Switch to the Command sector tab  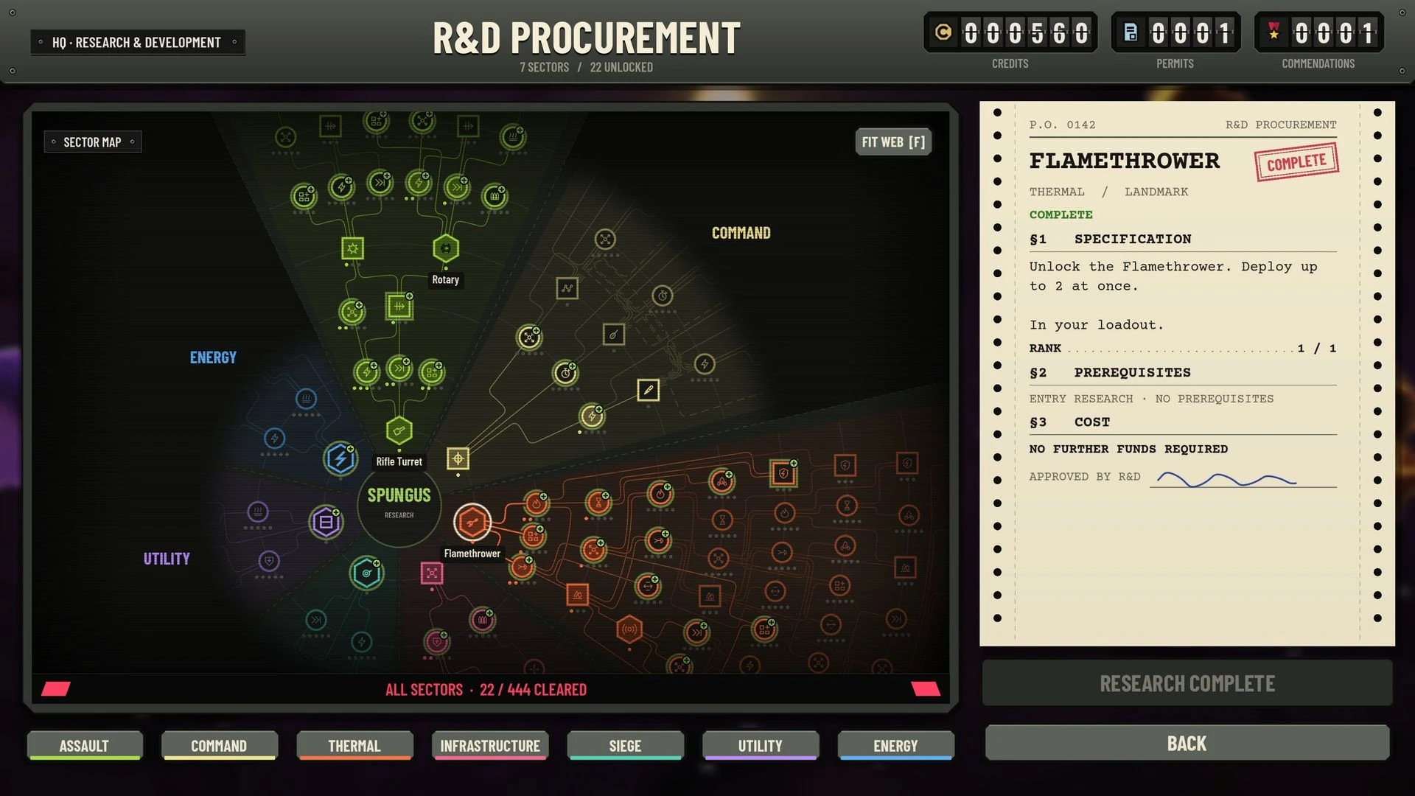pyautogui.click(x=219, y=746)
